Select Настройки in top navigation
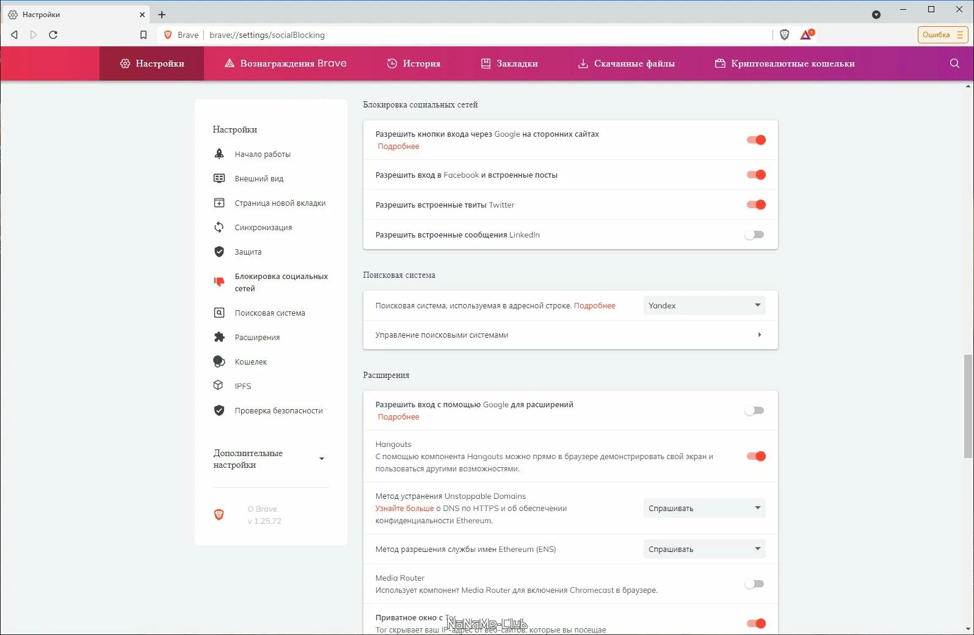974x635 pixels. tap(152, 64)
